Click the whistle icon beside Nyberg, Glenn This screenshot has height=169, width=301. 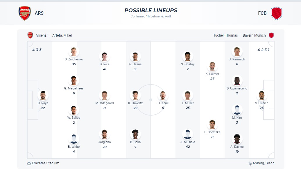(250, 163)
